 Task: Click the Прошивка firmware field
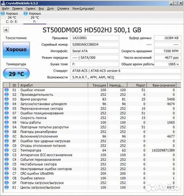point(95,38)
